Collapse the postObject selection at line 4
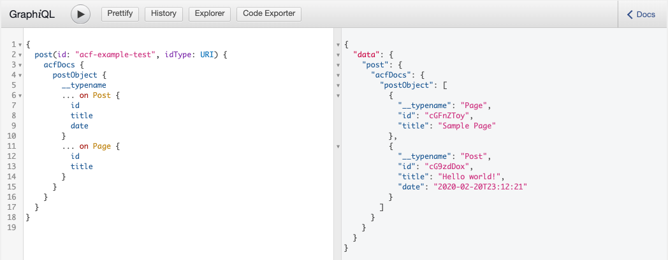The image size is (668, 260). 20,75
